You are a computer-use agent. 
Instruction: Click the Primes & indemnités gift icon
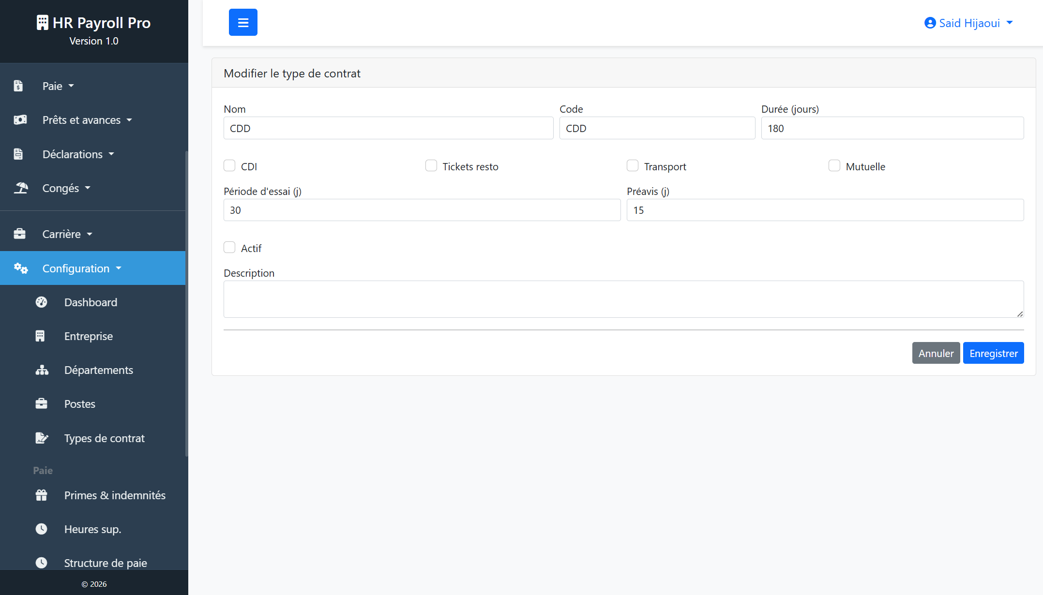(42, 495)
